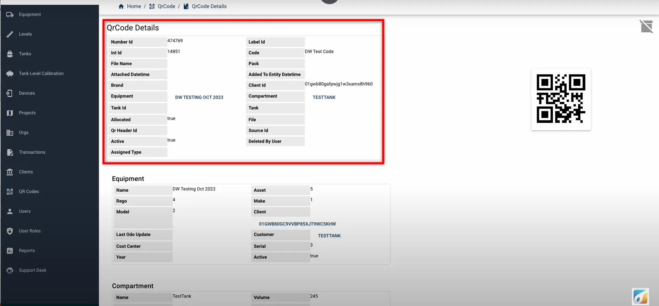This screenshot has height=306, width=659.
Task: Open the Levels menu item
Action: coord(25,34)
